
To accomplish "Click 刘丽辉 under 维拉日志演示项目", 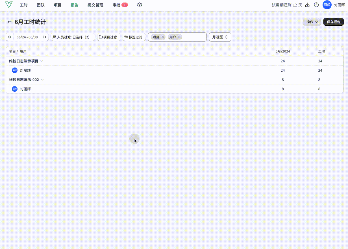I will (25, 70).
